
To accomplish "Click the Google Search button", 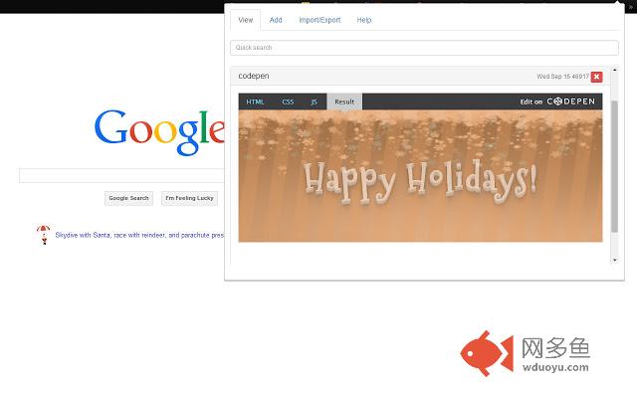I will point(128,198).
